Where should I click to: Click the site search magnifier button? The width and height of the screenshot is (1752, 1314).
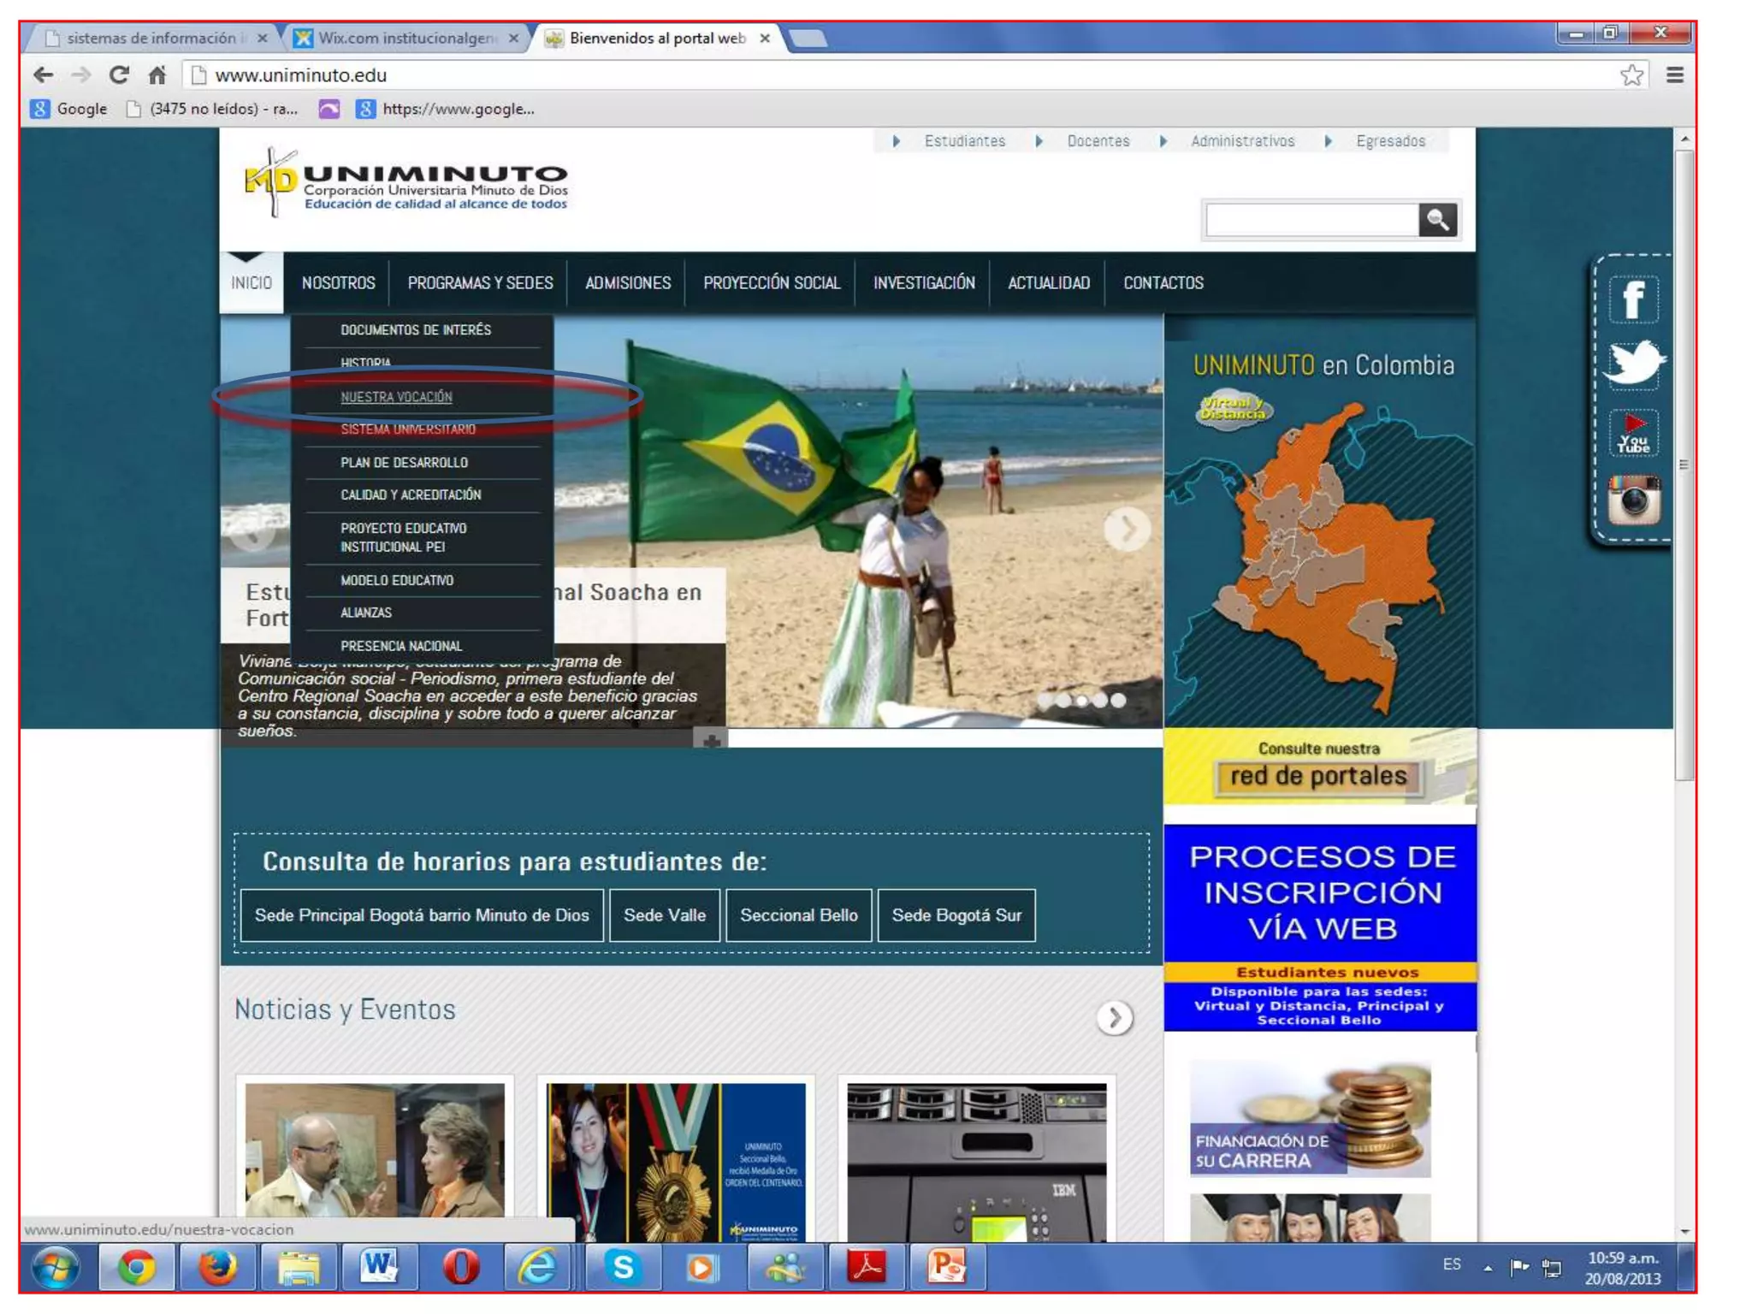[x=1437, y=220]
